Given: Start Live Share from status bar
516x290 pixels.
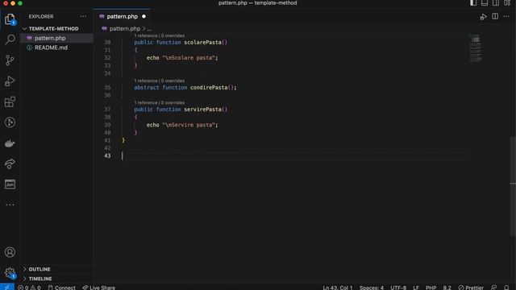Looking at the screenshot, I should tap(99, 288).
